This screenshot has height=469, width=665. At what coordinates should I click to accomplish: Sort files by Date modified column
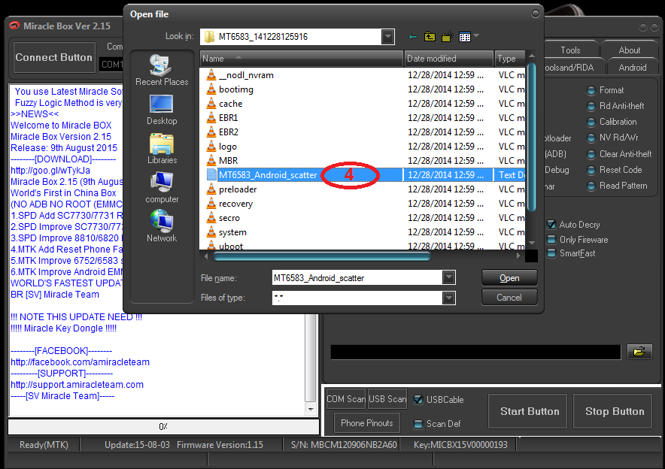point(448,59)
